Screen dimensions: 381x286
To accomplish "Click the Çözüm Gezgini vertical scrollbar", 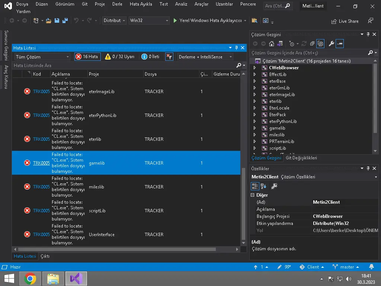I will [375, 98].
